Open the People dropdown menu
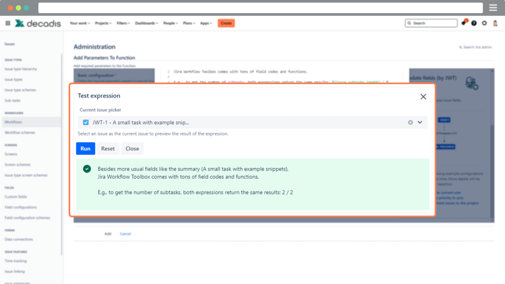 (x=170, y=23)
